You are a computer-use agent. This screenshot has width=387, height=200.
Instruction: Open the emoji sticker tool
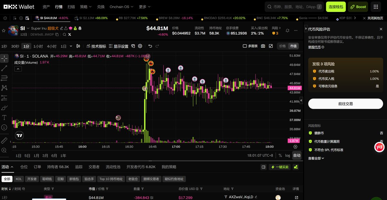tap(4, 127)
